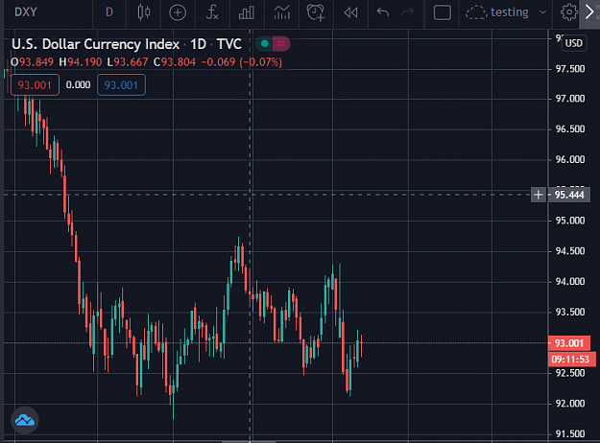This screenshot has height=443, width=600.
Task: Open the compare or add symbol button
Action: click(x=178, y=12)
